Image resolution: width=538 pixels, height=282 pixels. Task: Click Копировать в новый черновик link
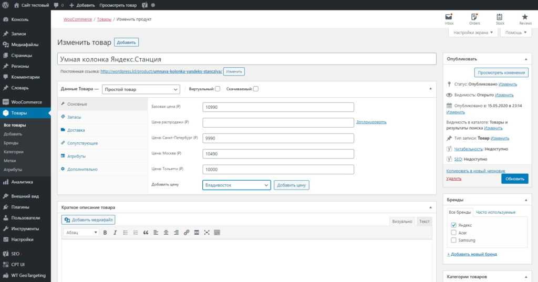[x=475, y=171]
